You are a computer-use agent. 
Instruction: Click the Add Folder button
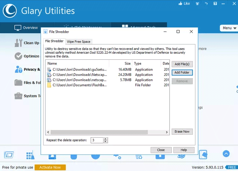182,73
